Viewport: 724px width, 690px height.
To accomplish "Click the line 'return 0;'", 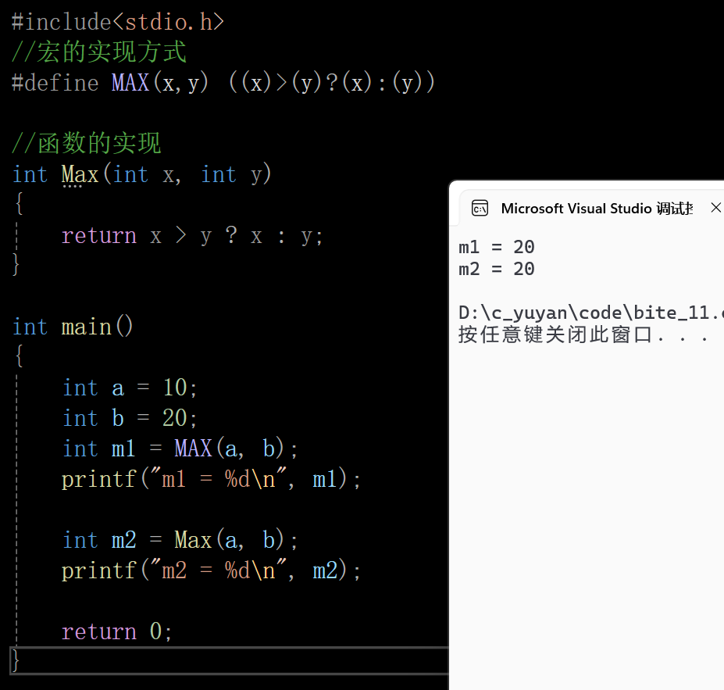I will [x=117, y=631].
